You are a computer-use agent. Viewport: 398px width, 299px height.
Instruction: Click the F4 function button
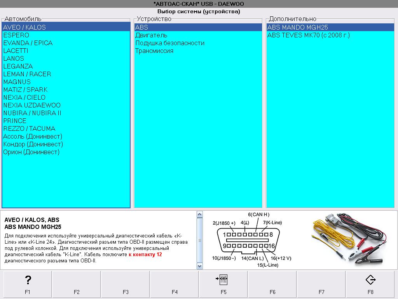click(175, 284)
